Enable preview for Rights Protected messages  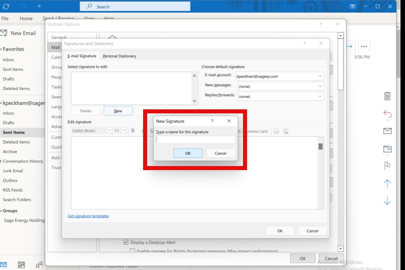click(x=132, y=250)
